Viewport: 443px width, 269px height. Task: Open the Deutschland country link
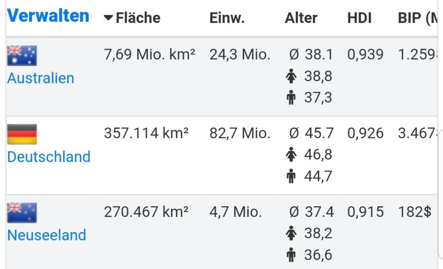(48, 156)
